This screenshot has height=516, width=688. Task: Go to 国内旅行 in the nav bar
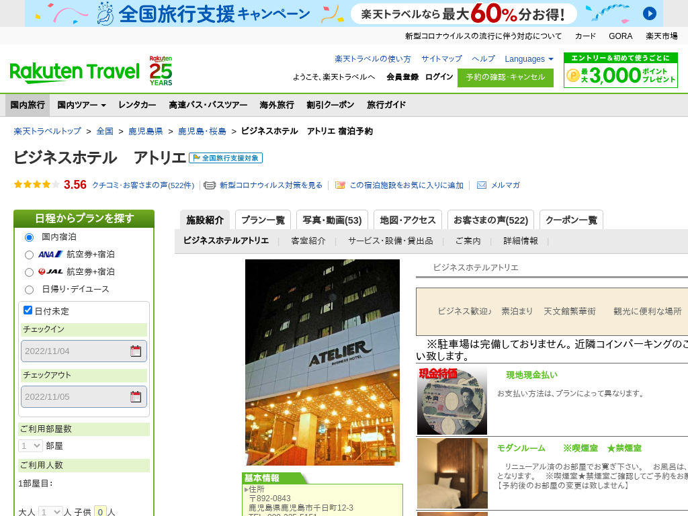coord(28,105)
